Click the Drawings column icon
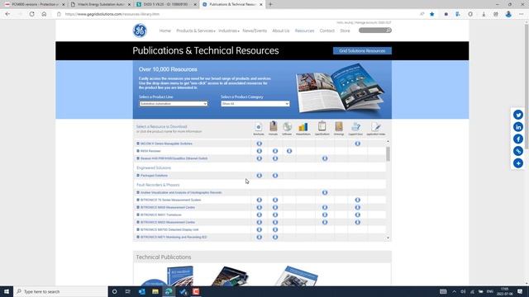 (339, 126)
